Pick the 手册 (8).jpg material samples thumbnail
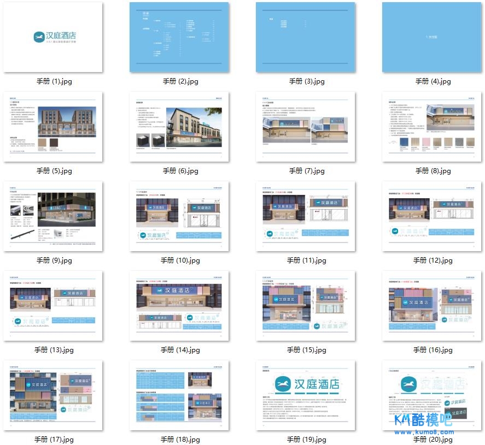Screen dimensions: 485x445 [432, 127]
